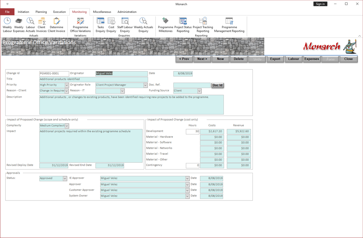Screen dimensions: 363x238
Task: Expand the Originator Role dropdown
Action: tap(145, 85)
